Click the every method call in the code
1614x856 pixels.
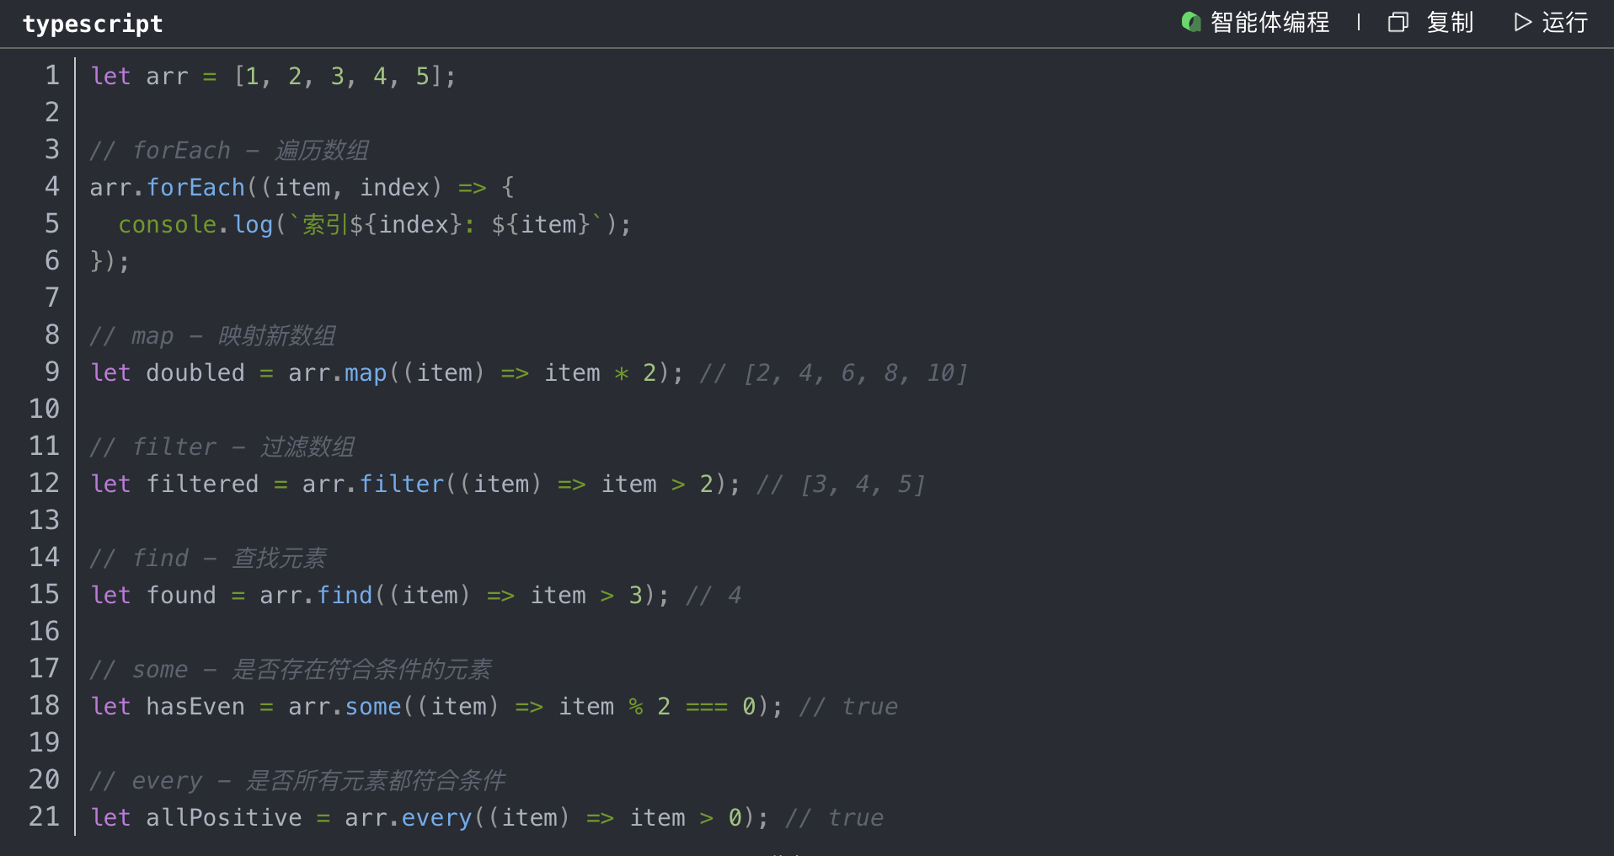click(436, 817)
